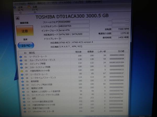157x117 pixels.
Task: Click raw value 000000010000 in row 01
Action: 117,55
